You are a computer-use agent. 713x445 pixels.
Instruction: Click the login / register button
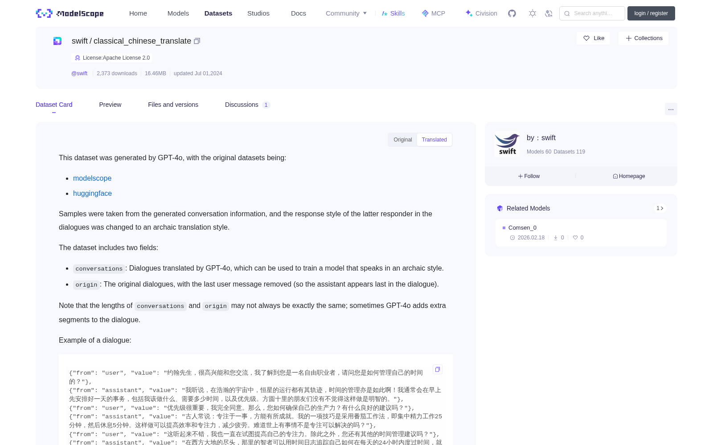pos(651,13)
